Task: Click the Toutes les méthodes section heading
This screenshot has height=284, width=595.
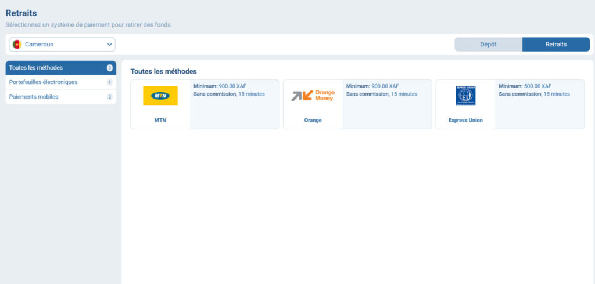Action: [x=163, y=71]
